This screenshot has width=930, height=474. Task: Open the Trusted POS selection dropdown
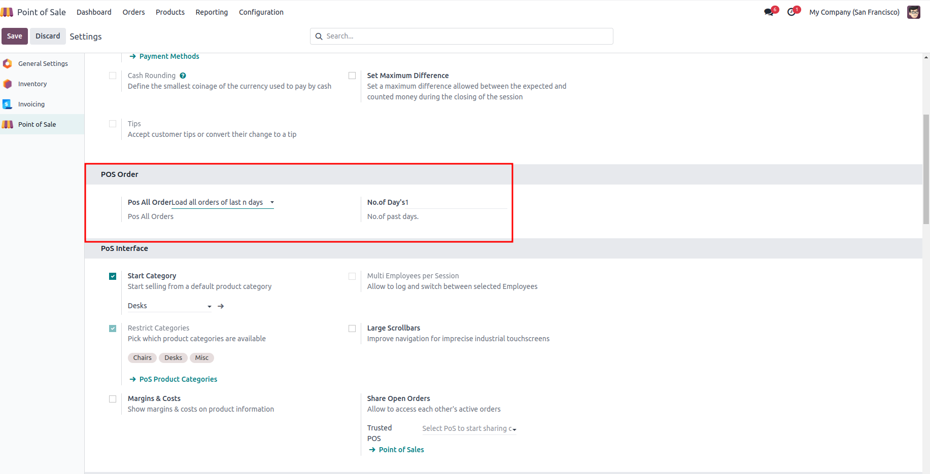click(469, 429)
